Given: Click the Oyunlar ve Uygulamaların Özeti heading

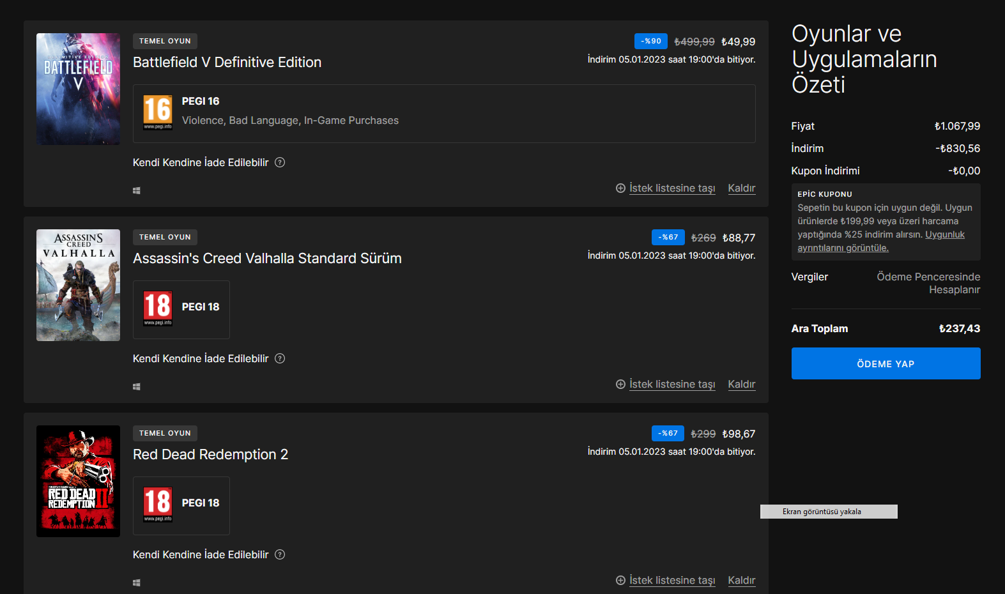Looking at the screenshot, I should point(864,59).
